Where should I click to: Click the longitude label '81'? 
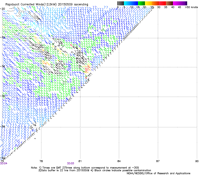click(80, 161)
